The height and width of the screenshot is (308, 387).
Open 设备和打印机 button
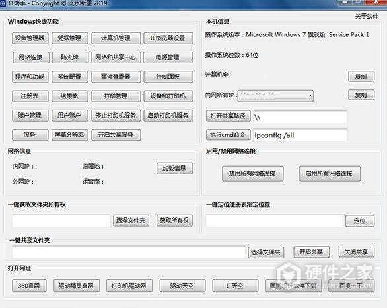(168, 96)
